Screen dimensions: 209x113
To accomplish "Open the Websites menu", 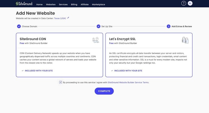I will click(x=51, y=4).
